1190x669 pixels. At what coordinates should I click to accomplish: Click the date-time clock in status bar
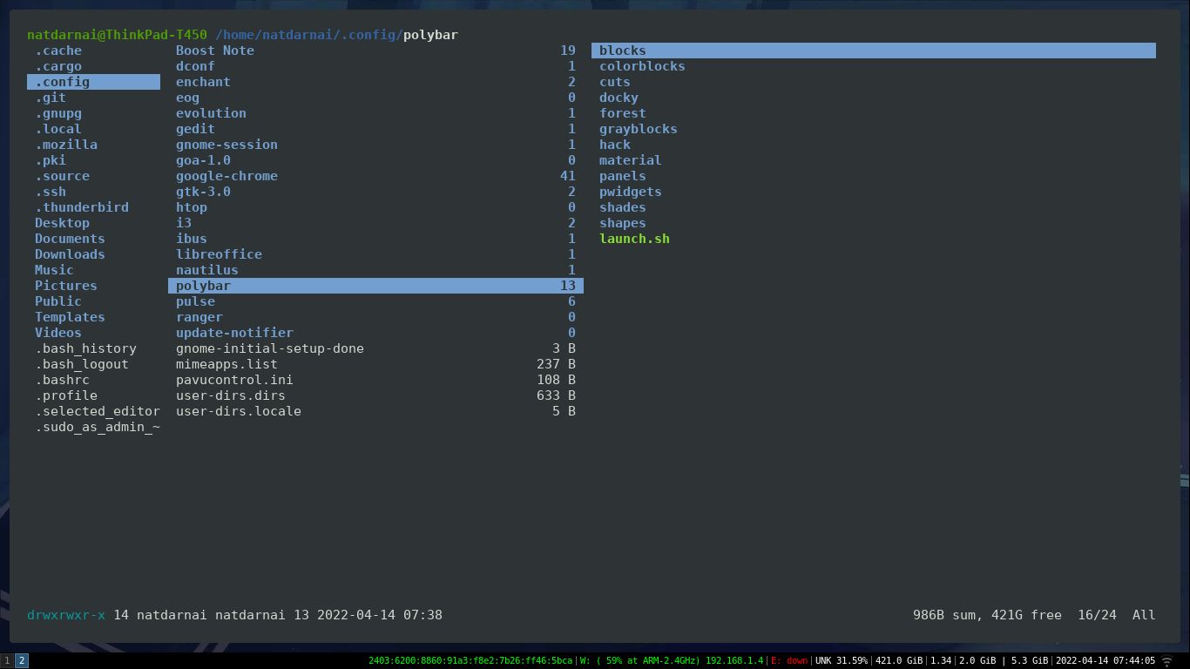click(1105, 661)
